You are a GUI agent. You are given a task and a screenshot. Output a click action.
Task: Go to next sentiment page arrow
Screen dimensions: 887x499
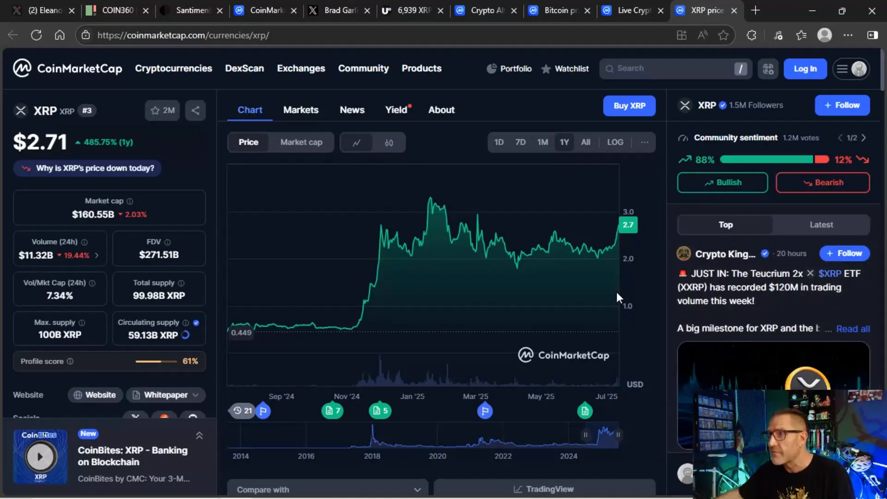(x=863, y=138)
